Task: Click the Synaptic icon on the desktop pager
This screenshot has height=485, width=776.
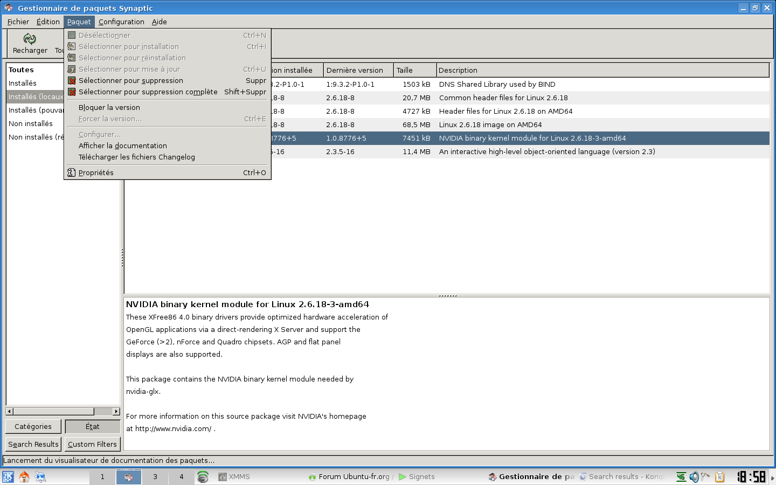Action: coord(129,477)
